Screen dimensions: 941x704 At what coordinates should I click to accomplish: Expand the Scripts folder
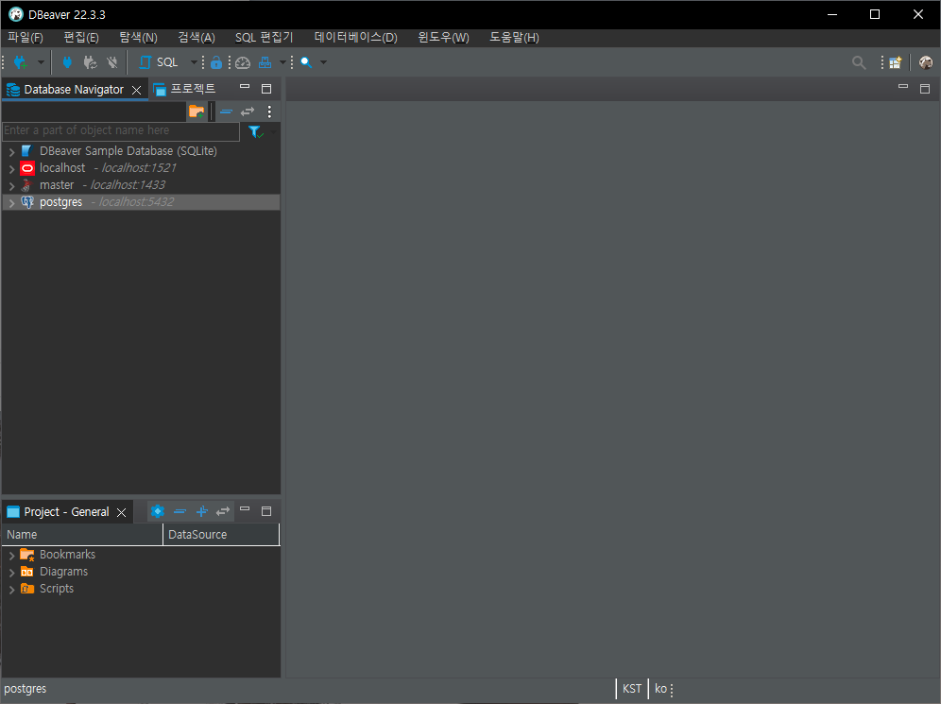(x=11, y=590)
